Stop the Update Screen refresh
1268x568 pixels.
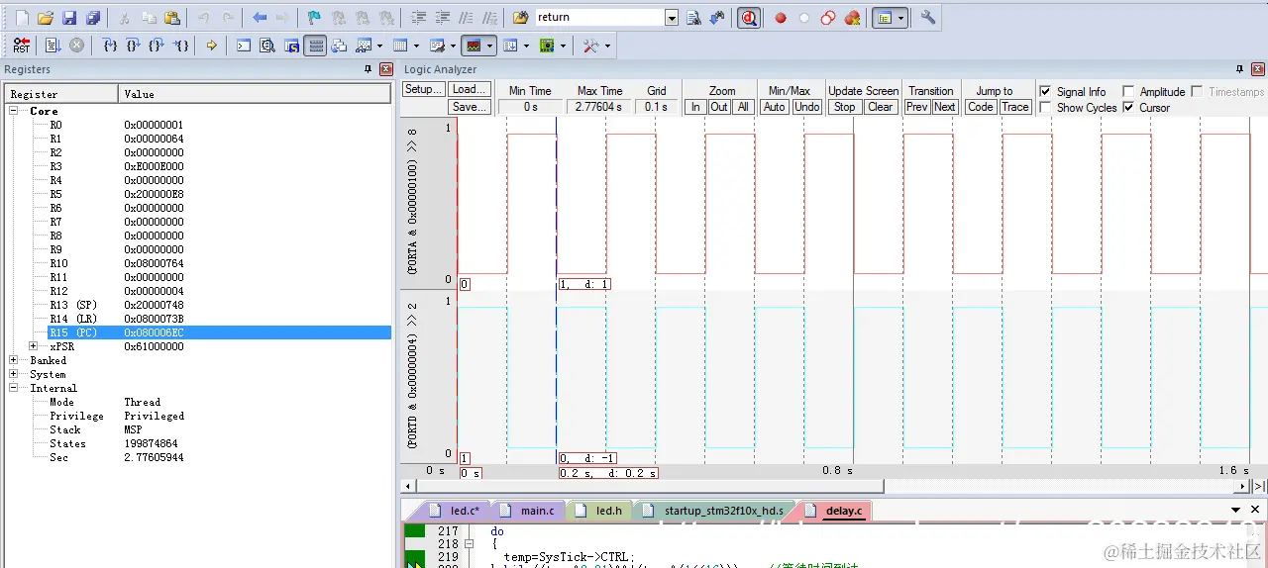pos(844,107)
